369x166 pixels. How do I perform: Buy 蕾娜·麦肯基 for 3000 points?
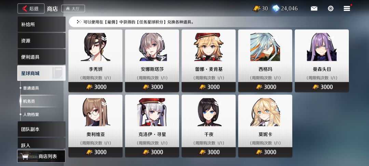click(x=208, y=87)
